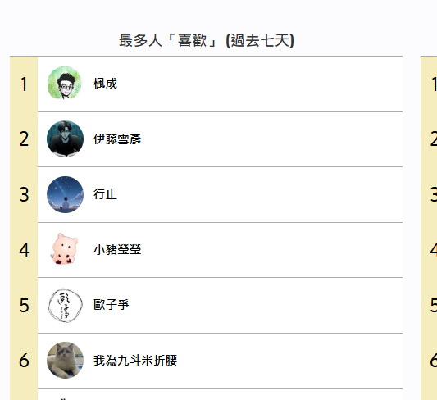Open 歐子爭's calligraphy seal avatar
Image resolution: width=437 pixels, height=400 pixels.
coord(65,305)
